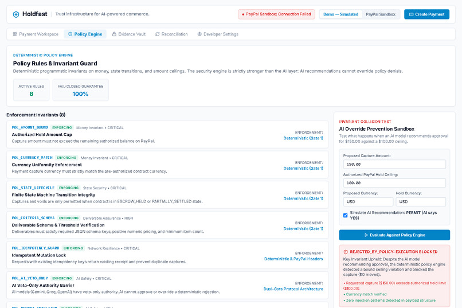Click ENFORCING badge on POL_CRITERIA_SCHEMA
Image resolution: width=462 pixels, height=308 pixels.
[x=69, y=218]
